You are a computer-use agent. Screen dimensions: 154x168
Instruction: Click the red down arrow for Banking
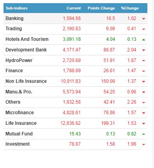click(x=143, y=19)
